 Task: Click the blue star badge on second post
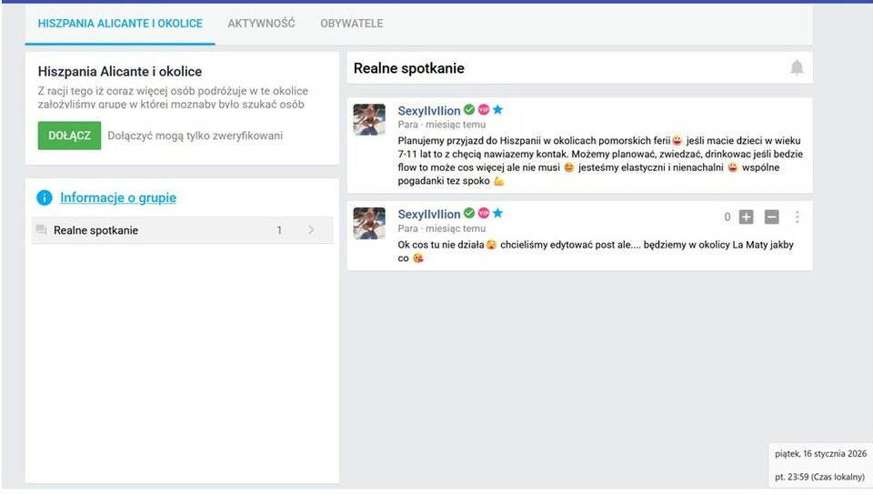click(x=497, y=213)
